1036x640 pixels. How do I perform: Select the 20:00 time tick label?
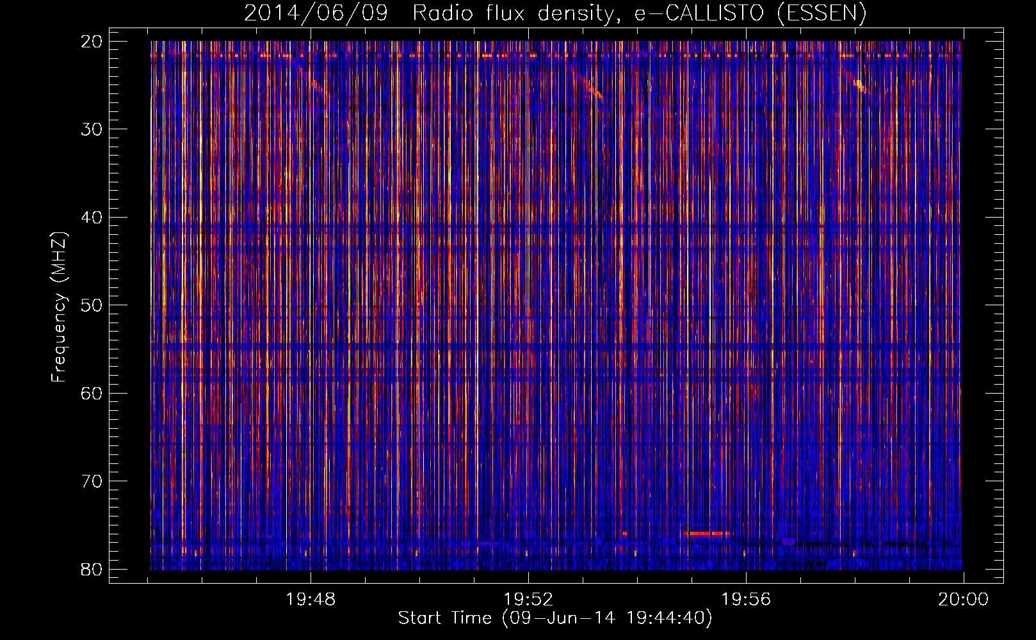pyautogui.click(x=963, y=600)
